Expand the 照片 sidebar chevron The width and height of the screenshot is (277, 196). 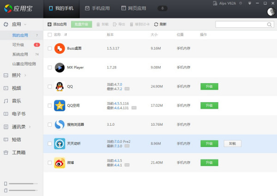click(25, 75)
